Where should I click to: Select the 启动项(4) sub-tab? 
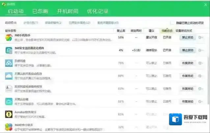pos(11,23)
